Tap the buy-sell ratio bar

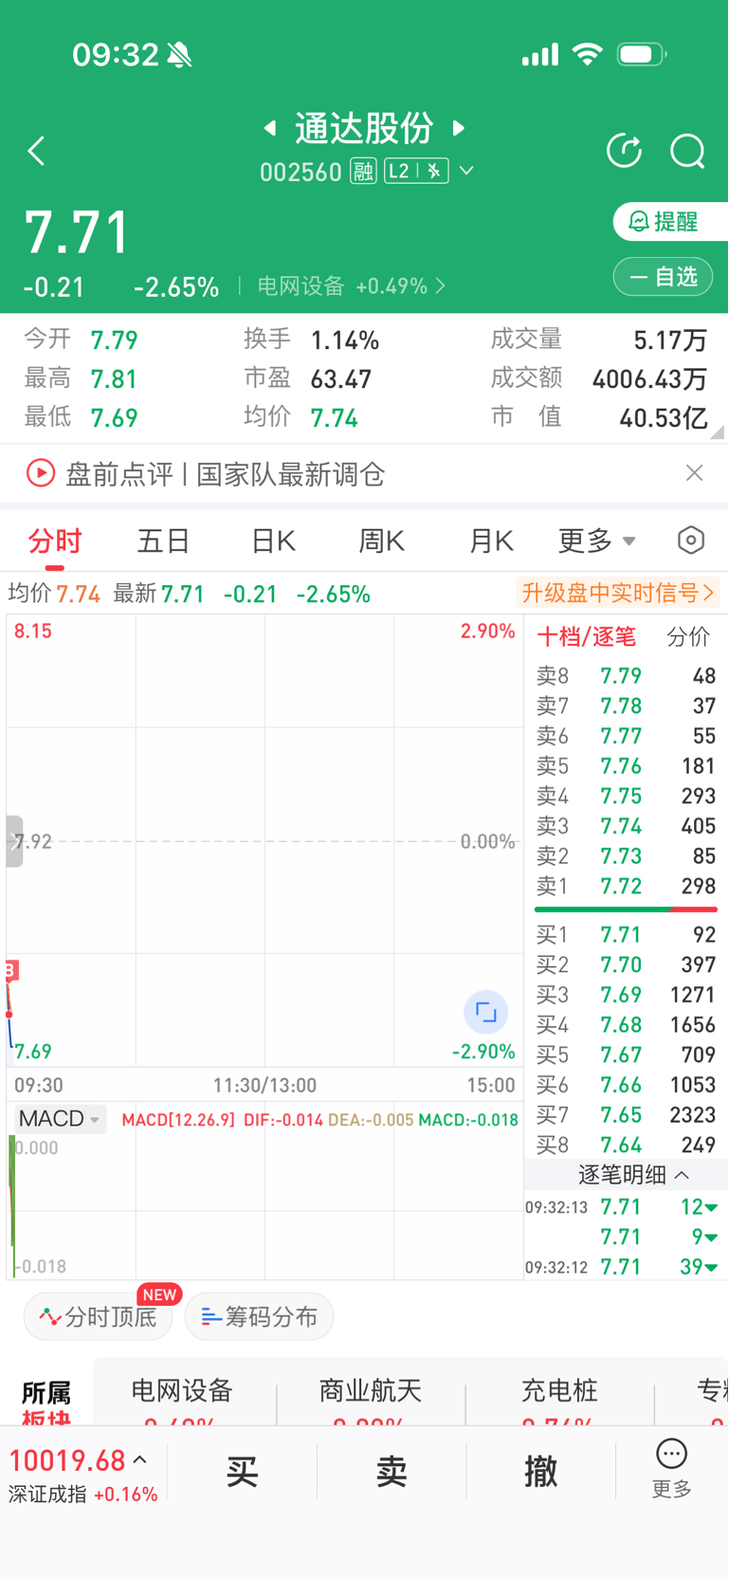(x=626, y=909)
